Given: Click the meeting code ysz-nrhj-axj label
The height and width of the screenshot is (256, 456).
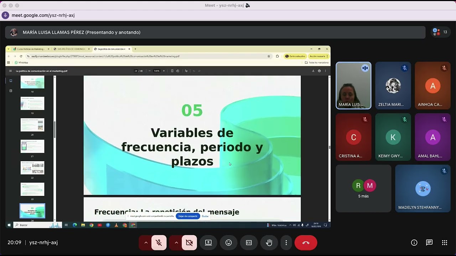Looking at the screenshot, I should [x=43, y=242].
